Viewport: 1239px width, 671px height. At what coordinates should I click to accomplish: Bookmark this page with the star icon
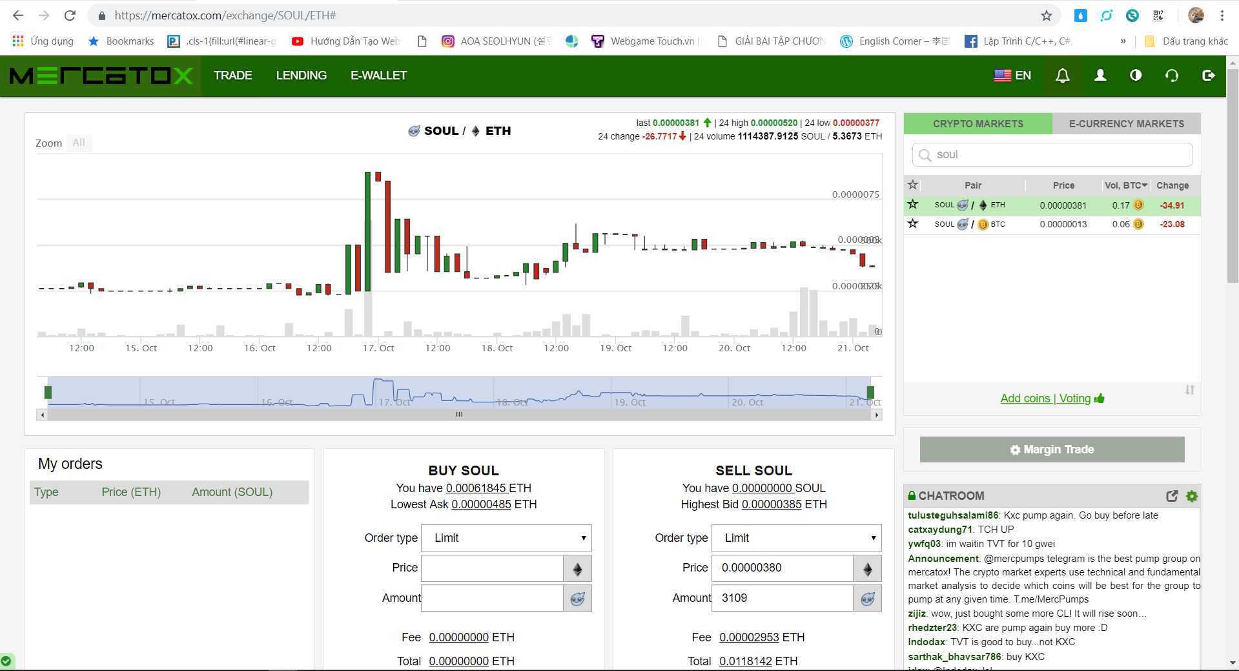pos(1047,15)
